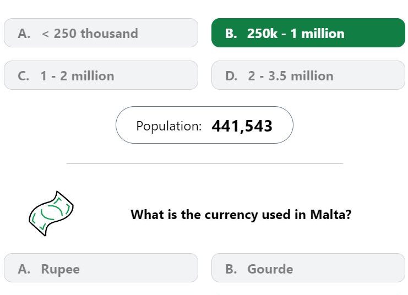
Task: Click the "B." letter beside Gourde
Action: (231, 269)
